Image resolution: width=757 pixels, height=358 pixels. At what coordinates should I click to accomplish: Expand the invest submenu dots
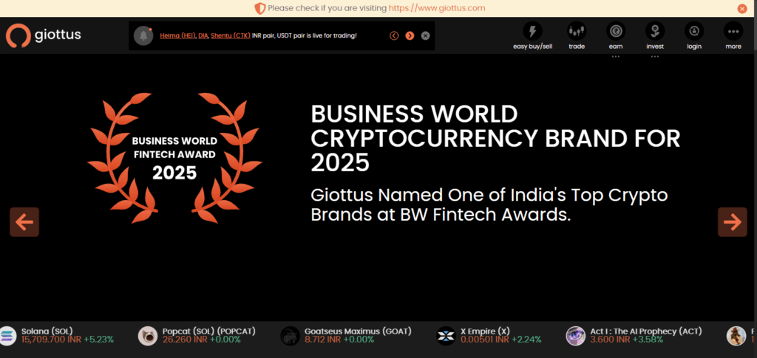pos(655,56)
